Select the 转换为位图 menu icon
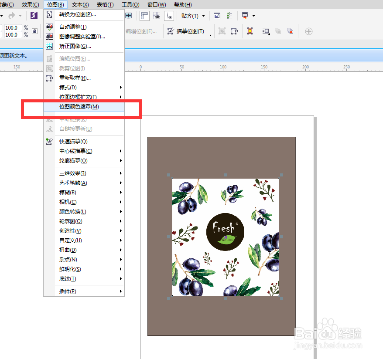383x359 pixels. [49, 14]
